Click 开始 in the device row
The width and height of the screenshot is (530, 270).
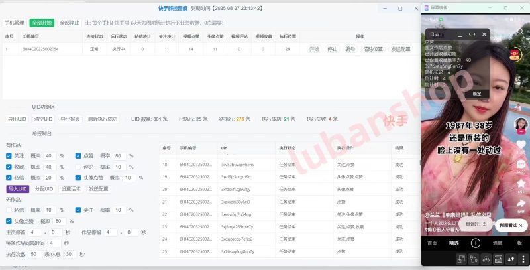(x=314, y=49)
